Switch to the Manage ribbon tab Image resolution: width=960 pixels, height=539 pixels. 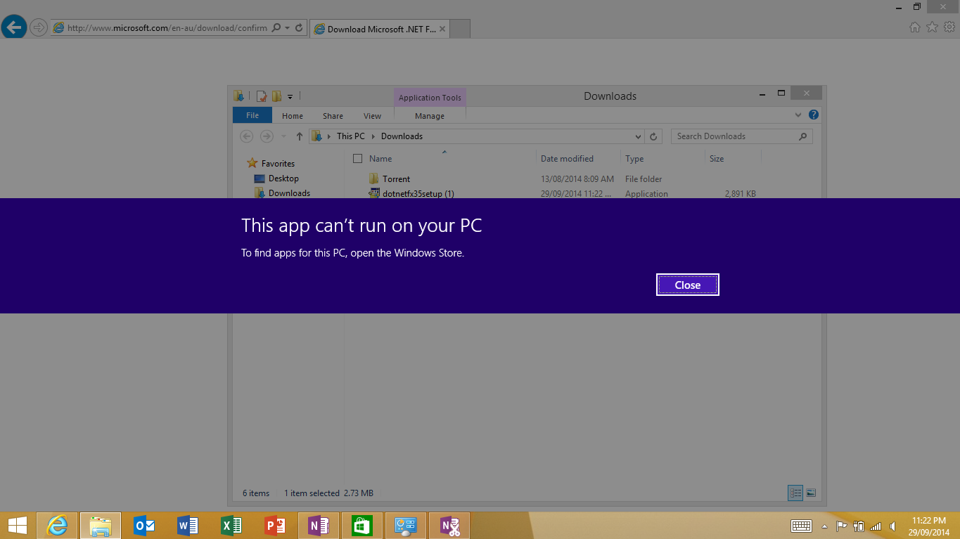coord(430,116)
